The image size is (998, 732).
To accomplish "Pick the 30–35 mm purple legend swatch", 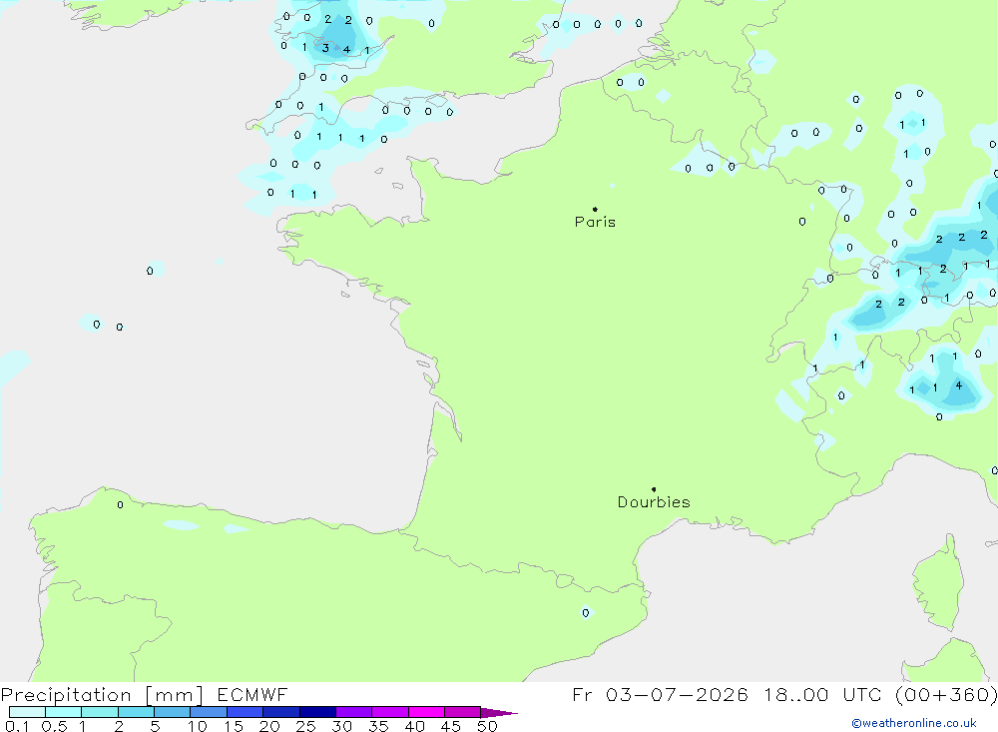I will 354,712.
